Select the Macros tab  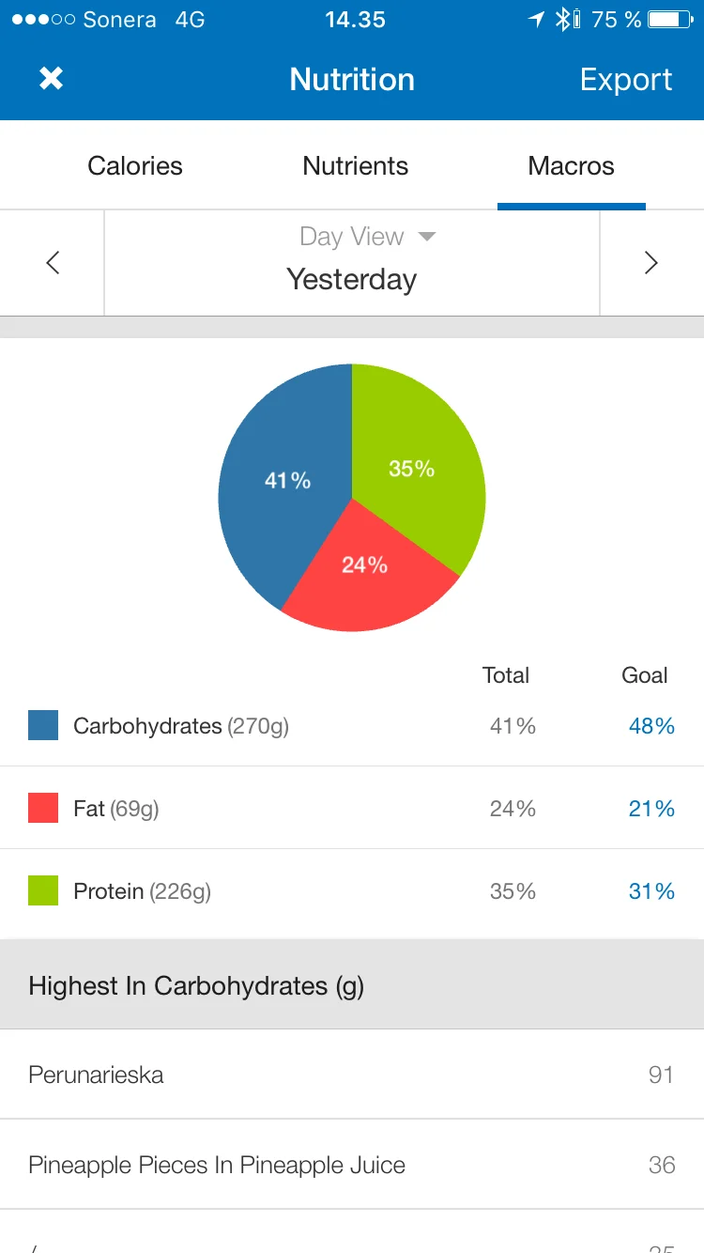point(571,166)
